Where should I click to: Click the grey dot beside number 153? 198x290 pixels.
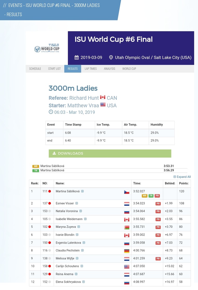tap(50, 211)
